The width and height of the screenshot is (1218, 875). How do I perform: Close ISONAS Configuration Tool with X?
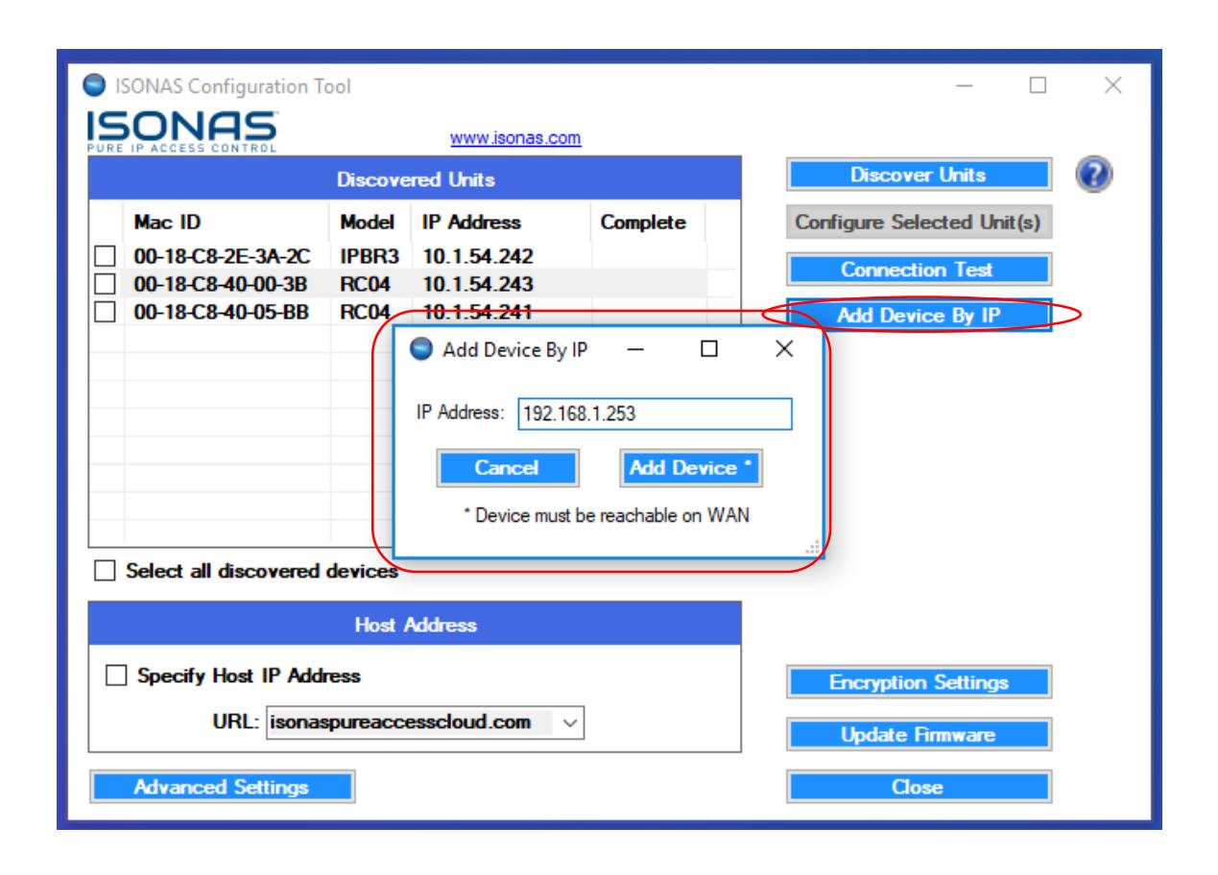coord(1113,87)
